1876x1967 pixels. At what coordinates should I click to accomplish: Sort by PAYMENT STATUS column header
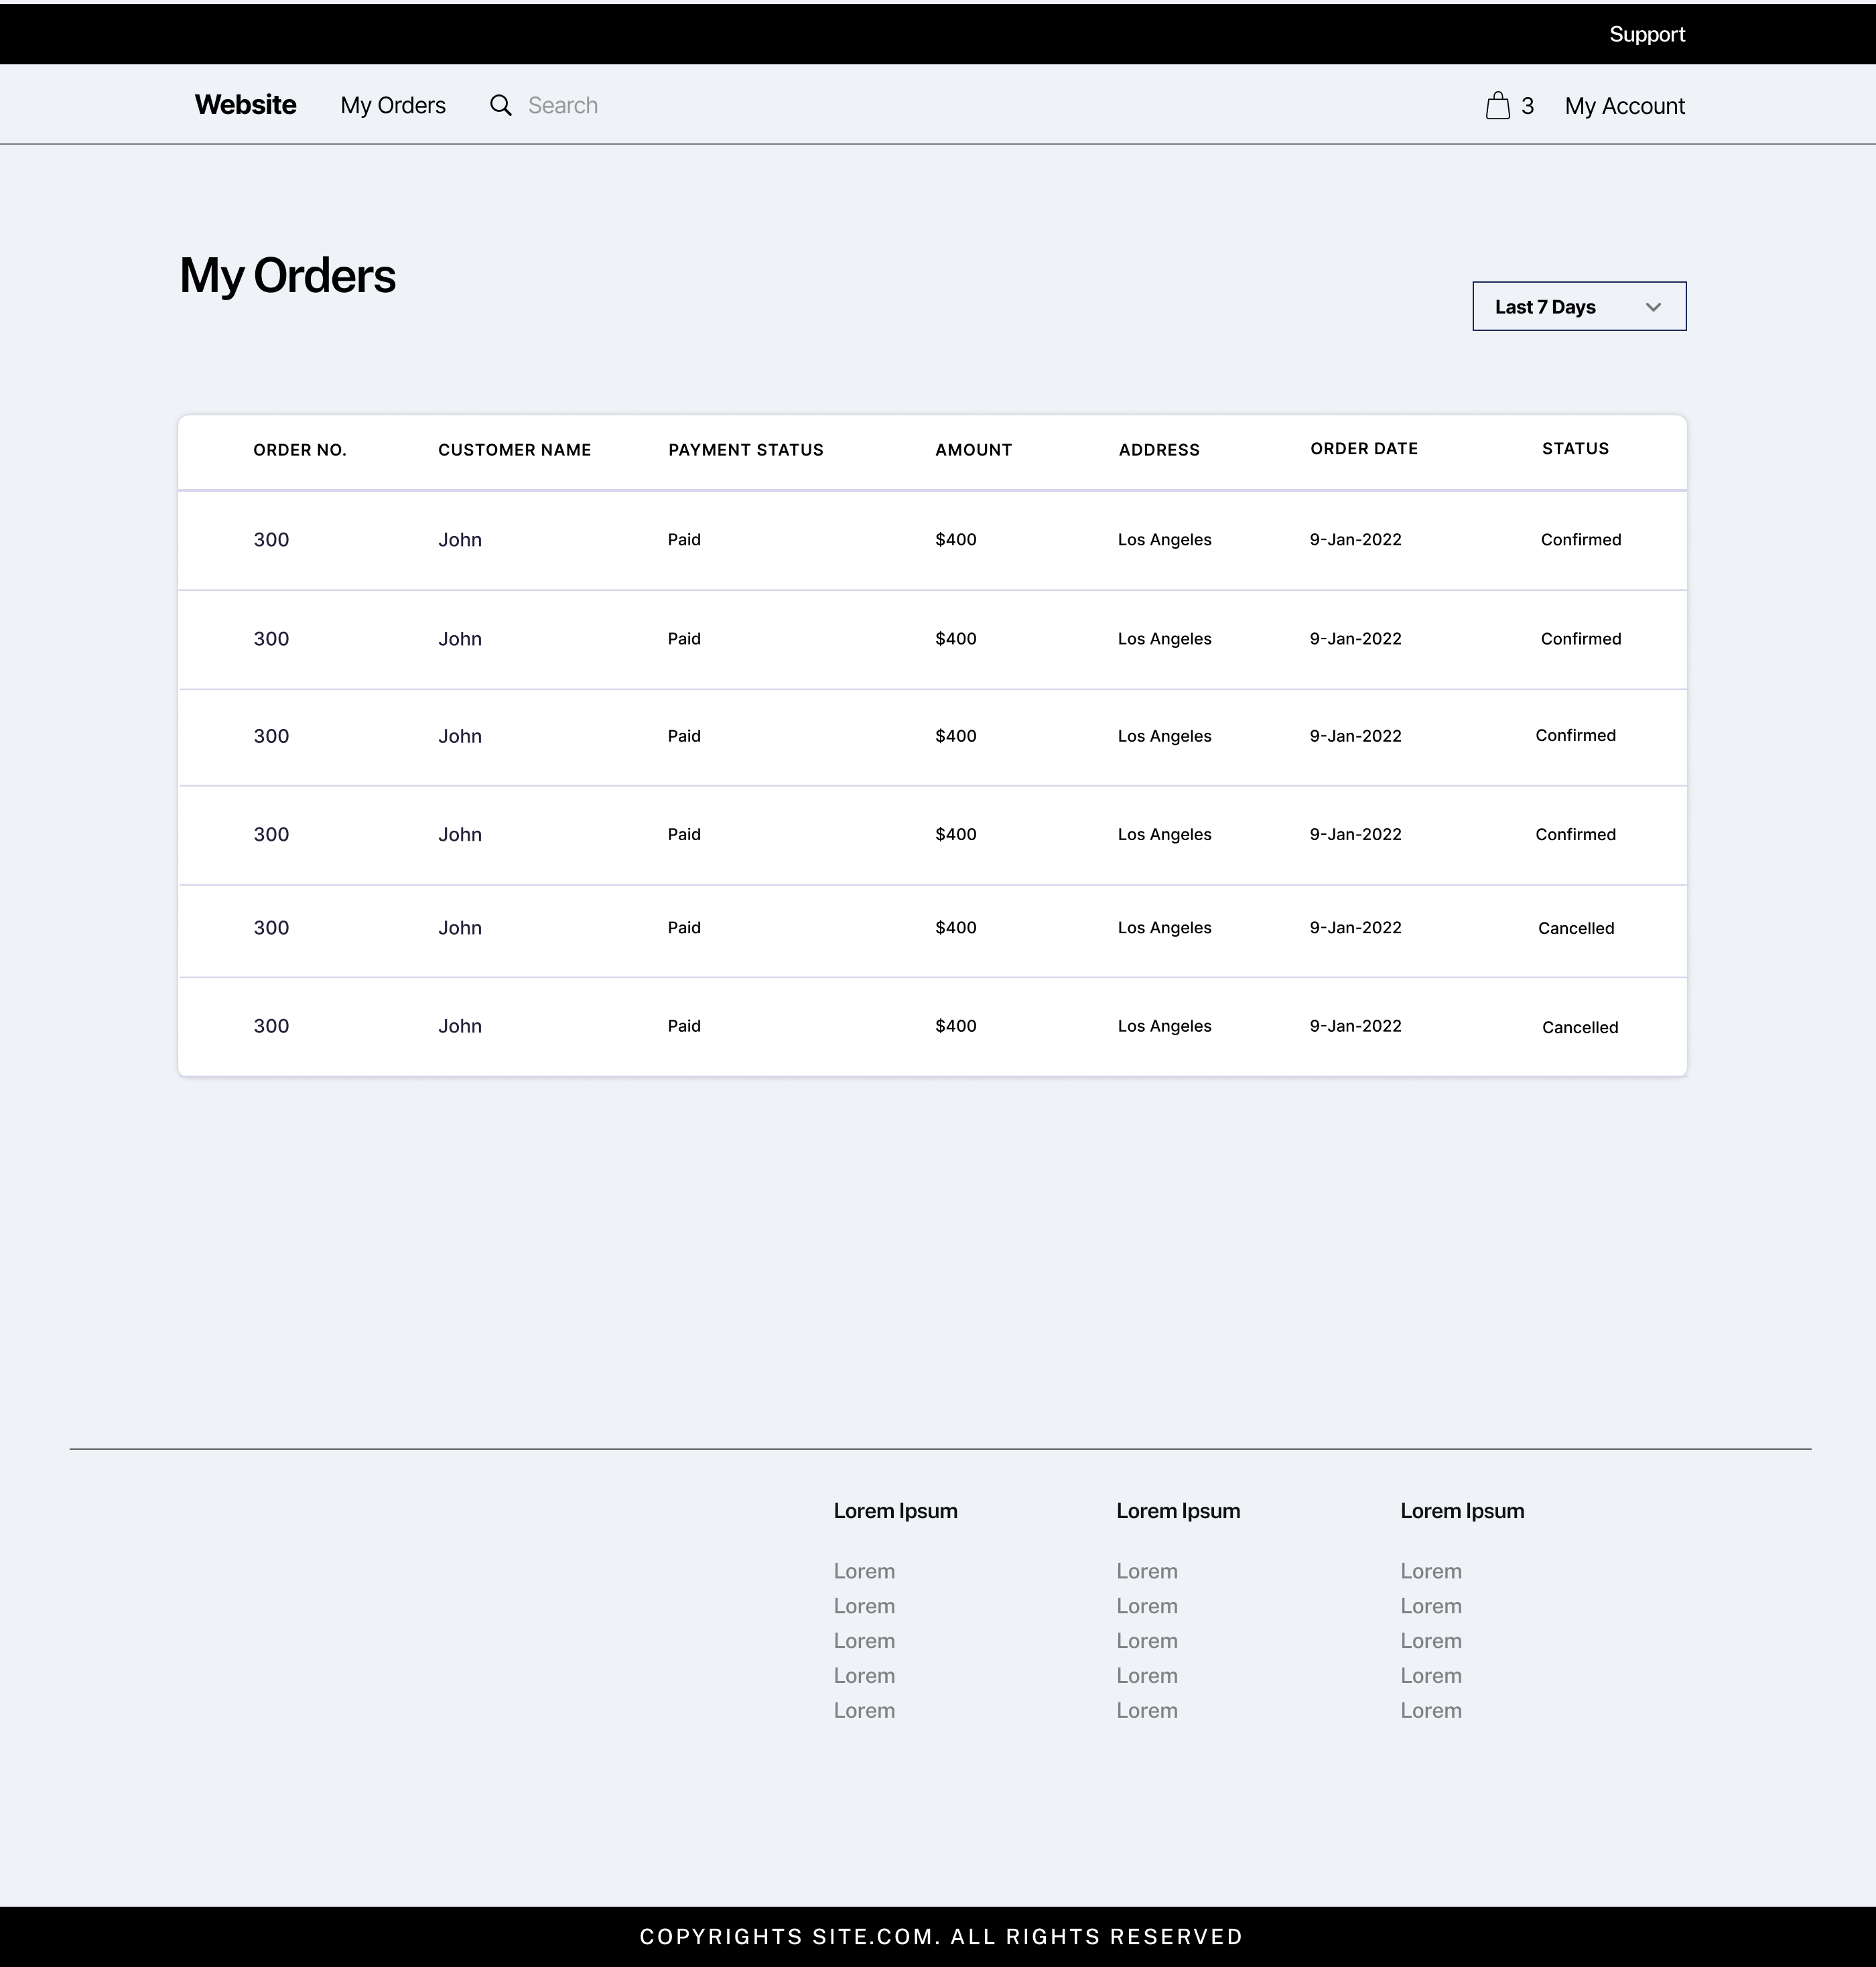[746, 450]
